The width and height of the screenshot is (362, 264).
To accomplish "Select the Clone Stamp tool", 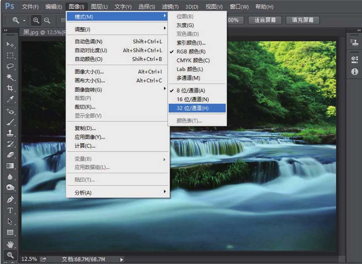I will tap(10, 133).
